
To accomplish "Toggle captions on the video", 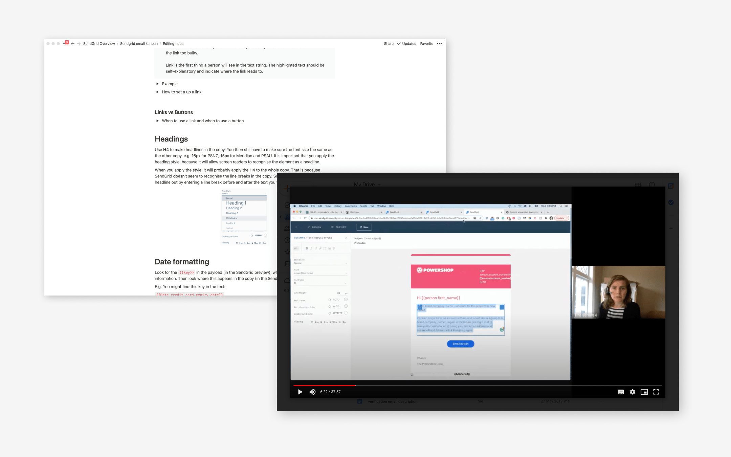I will point(621,392).
